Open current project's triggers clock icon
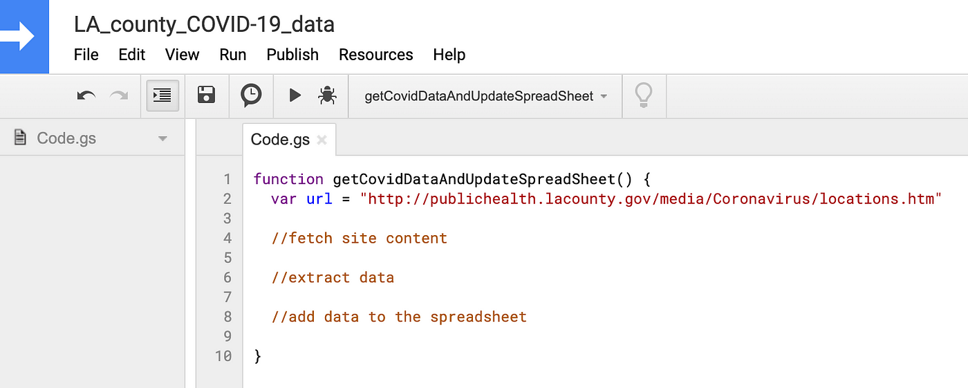968x388 pixels. click(x=251, y=95)
